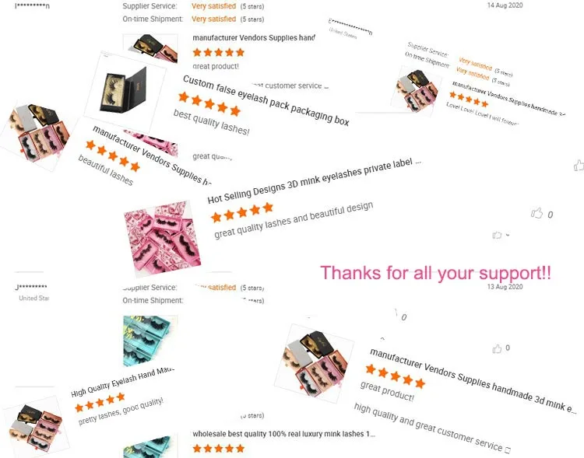Click the small icon after 'great customer service' text

(x=507, y=449)
